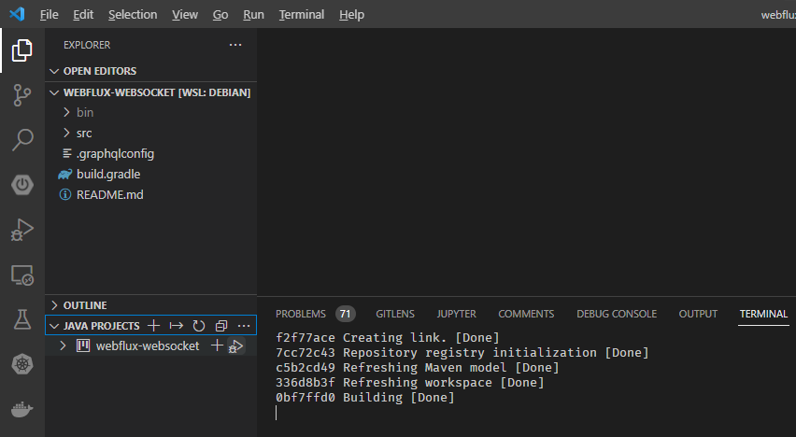Viewport: 796px width, 437px height.
Task: Expand the bin folder
Action: coord(66,112)
